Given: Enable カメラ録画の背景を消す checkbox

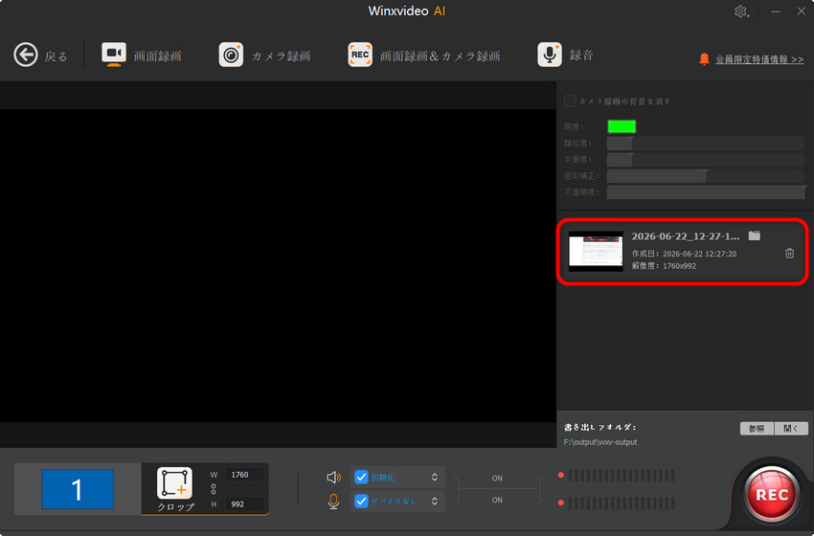Looking at the screenshot, I should click(570, 101).
